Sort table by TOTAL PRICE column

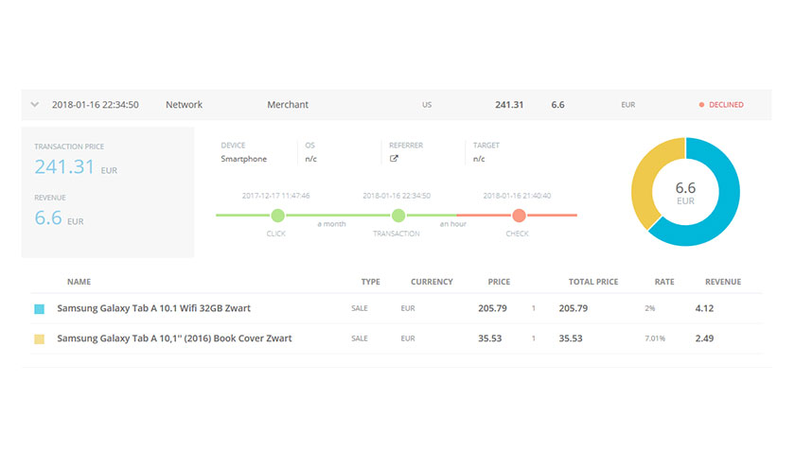(x=593, y=282)
